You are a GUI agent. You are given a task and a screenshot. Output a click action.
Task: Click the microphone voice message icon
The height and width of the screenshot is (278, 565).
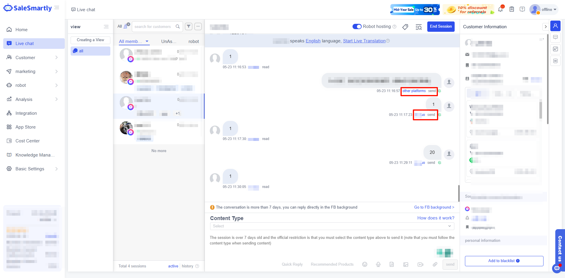pyautogui.click(x=378, y=264)
